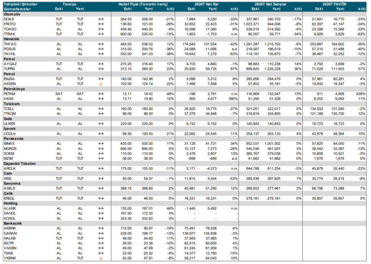This screenshot has height=264, width=371.
Task: Click the 'Otomotiv' sector heading
Action: tap(12, 14)
